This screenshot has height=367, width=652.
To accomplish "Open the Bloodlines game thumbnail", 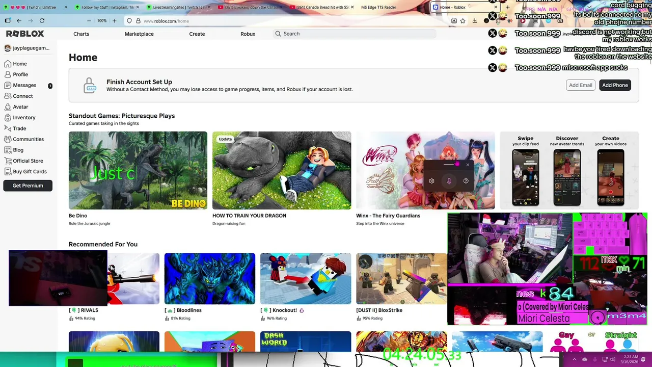I will [x=210, y=279].
